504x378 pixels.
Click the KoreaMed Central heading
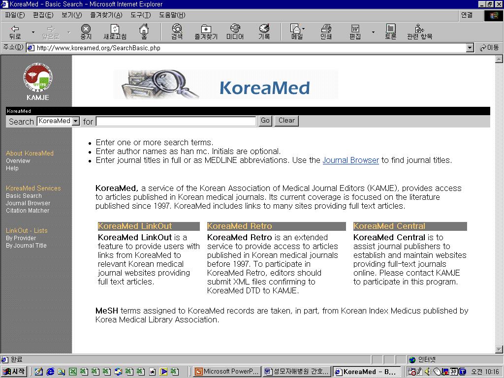point(410,226)
